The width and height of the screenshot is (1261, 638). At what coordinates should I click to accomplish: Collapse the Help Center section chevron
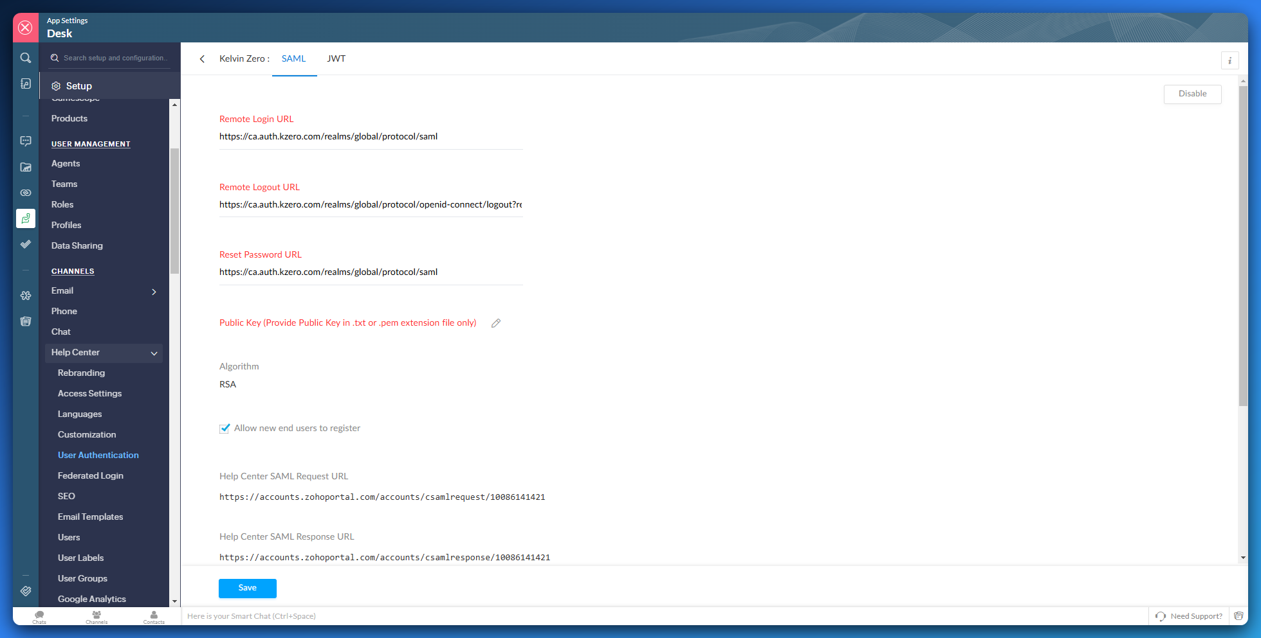point(154,353)
